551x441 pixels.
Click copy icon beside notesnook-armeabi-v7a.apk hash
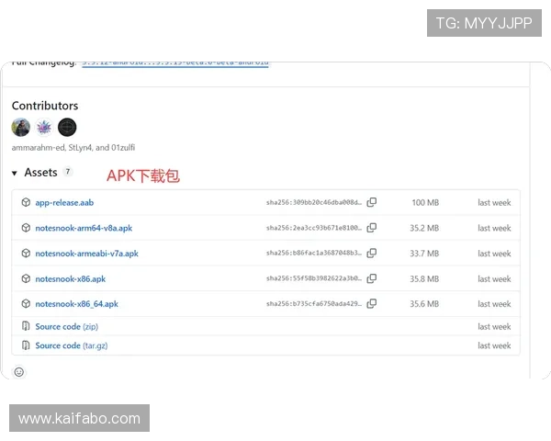click(x=372, y=254)
